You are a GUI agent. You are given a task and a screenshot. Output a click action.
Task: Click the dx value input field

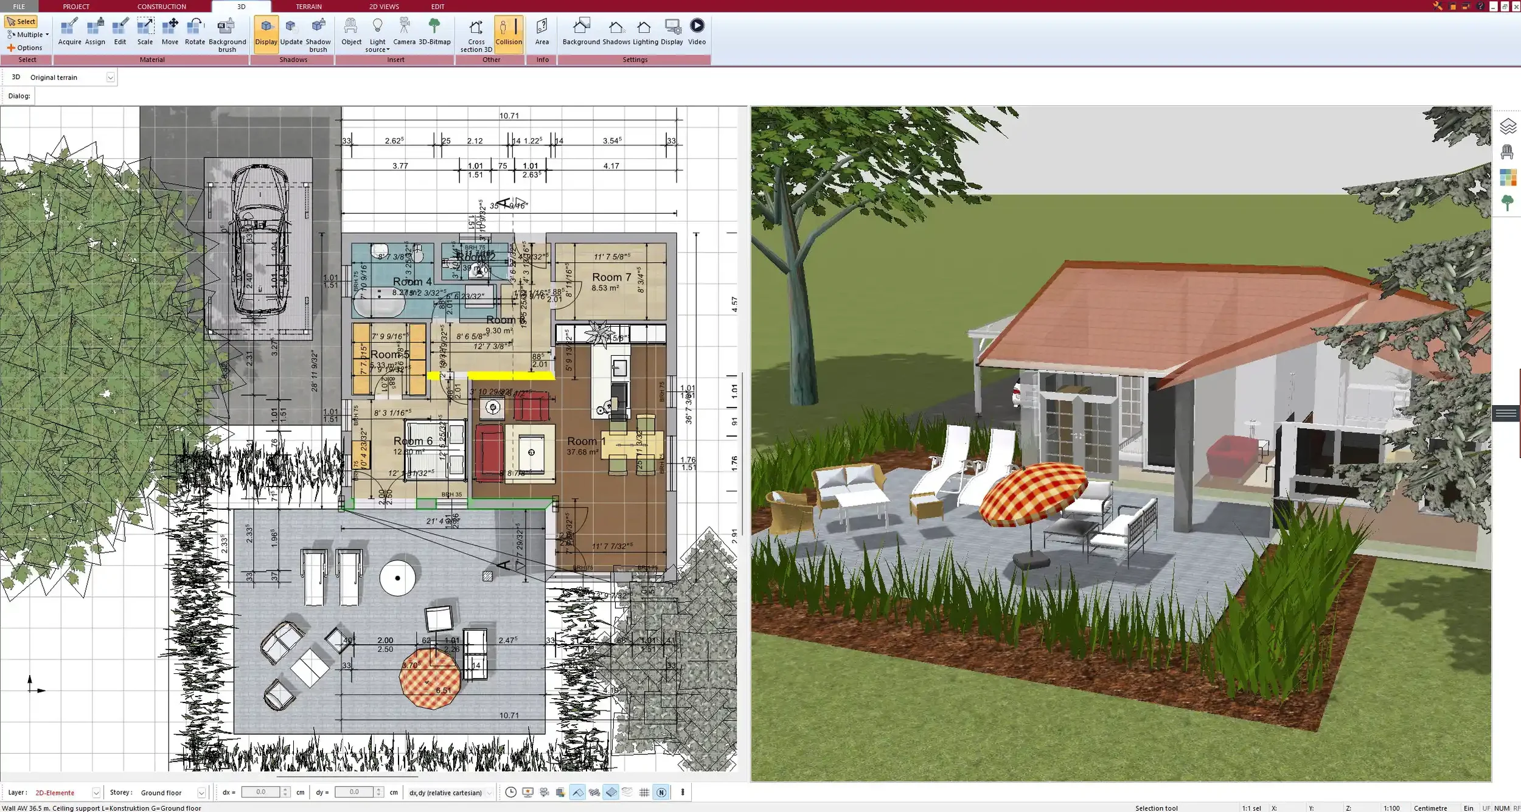261,792
